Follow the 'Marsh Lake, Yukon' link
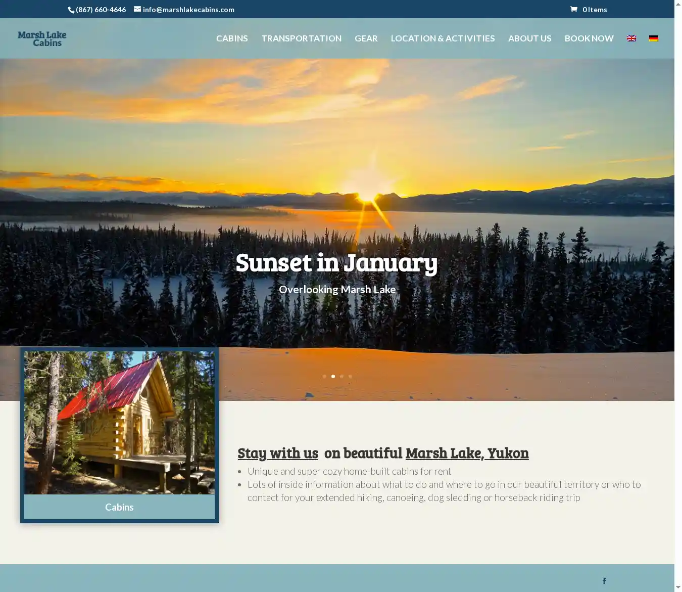The image size is (682, 592). (x=467, y=453)
